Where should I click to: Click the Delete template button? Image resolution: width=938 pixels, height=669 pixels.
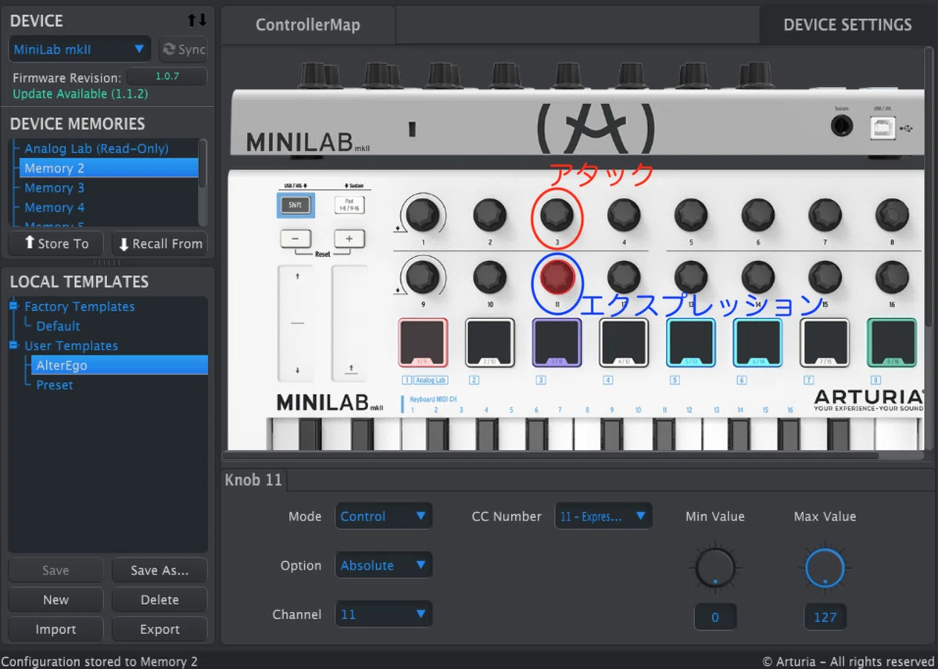click(x=159, y=600)
